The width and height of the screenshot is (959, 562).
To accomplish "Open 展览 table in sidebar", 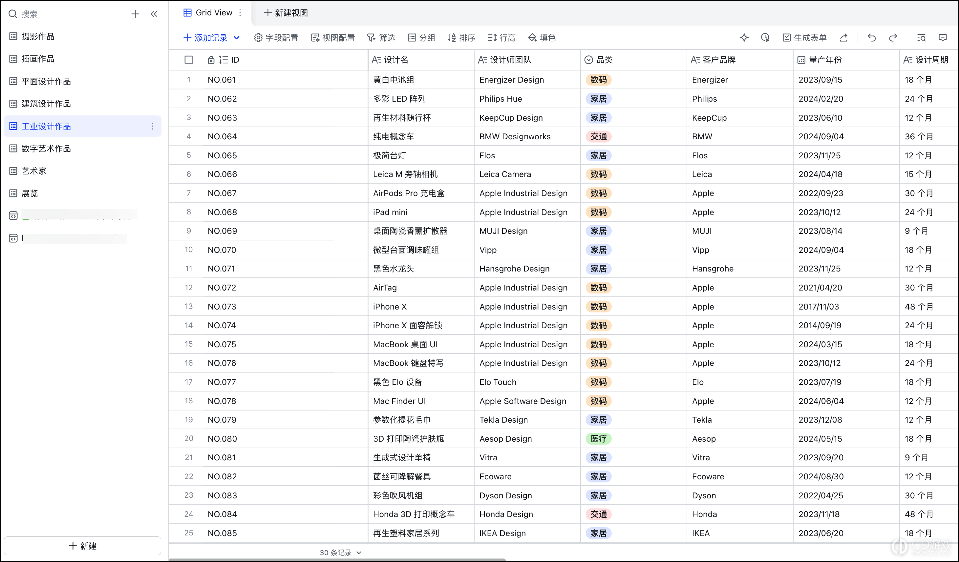I will (82, 193).
